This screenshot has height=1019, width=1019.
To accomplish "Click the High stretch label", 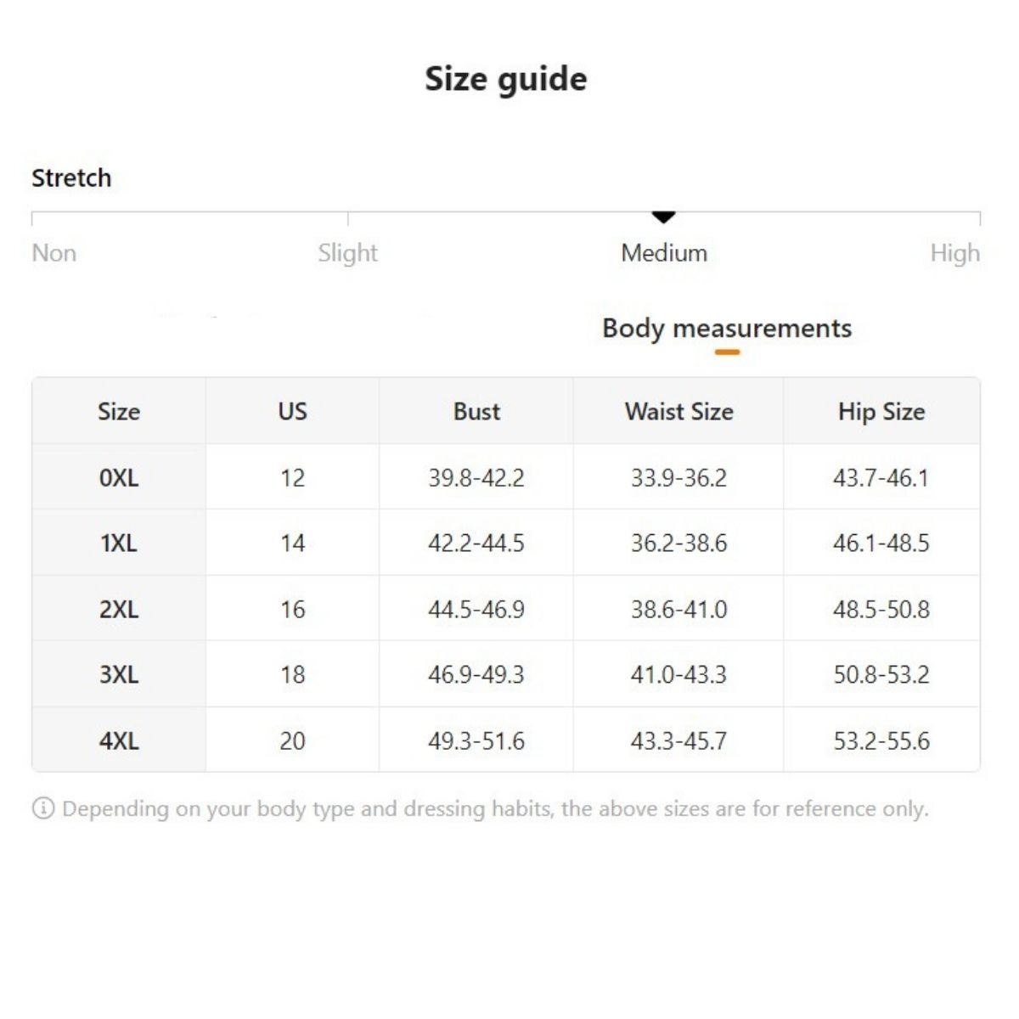I will click(x=954, y=253).
